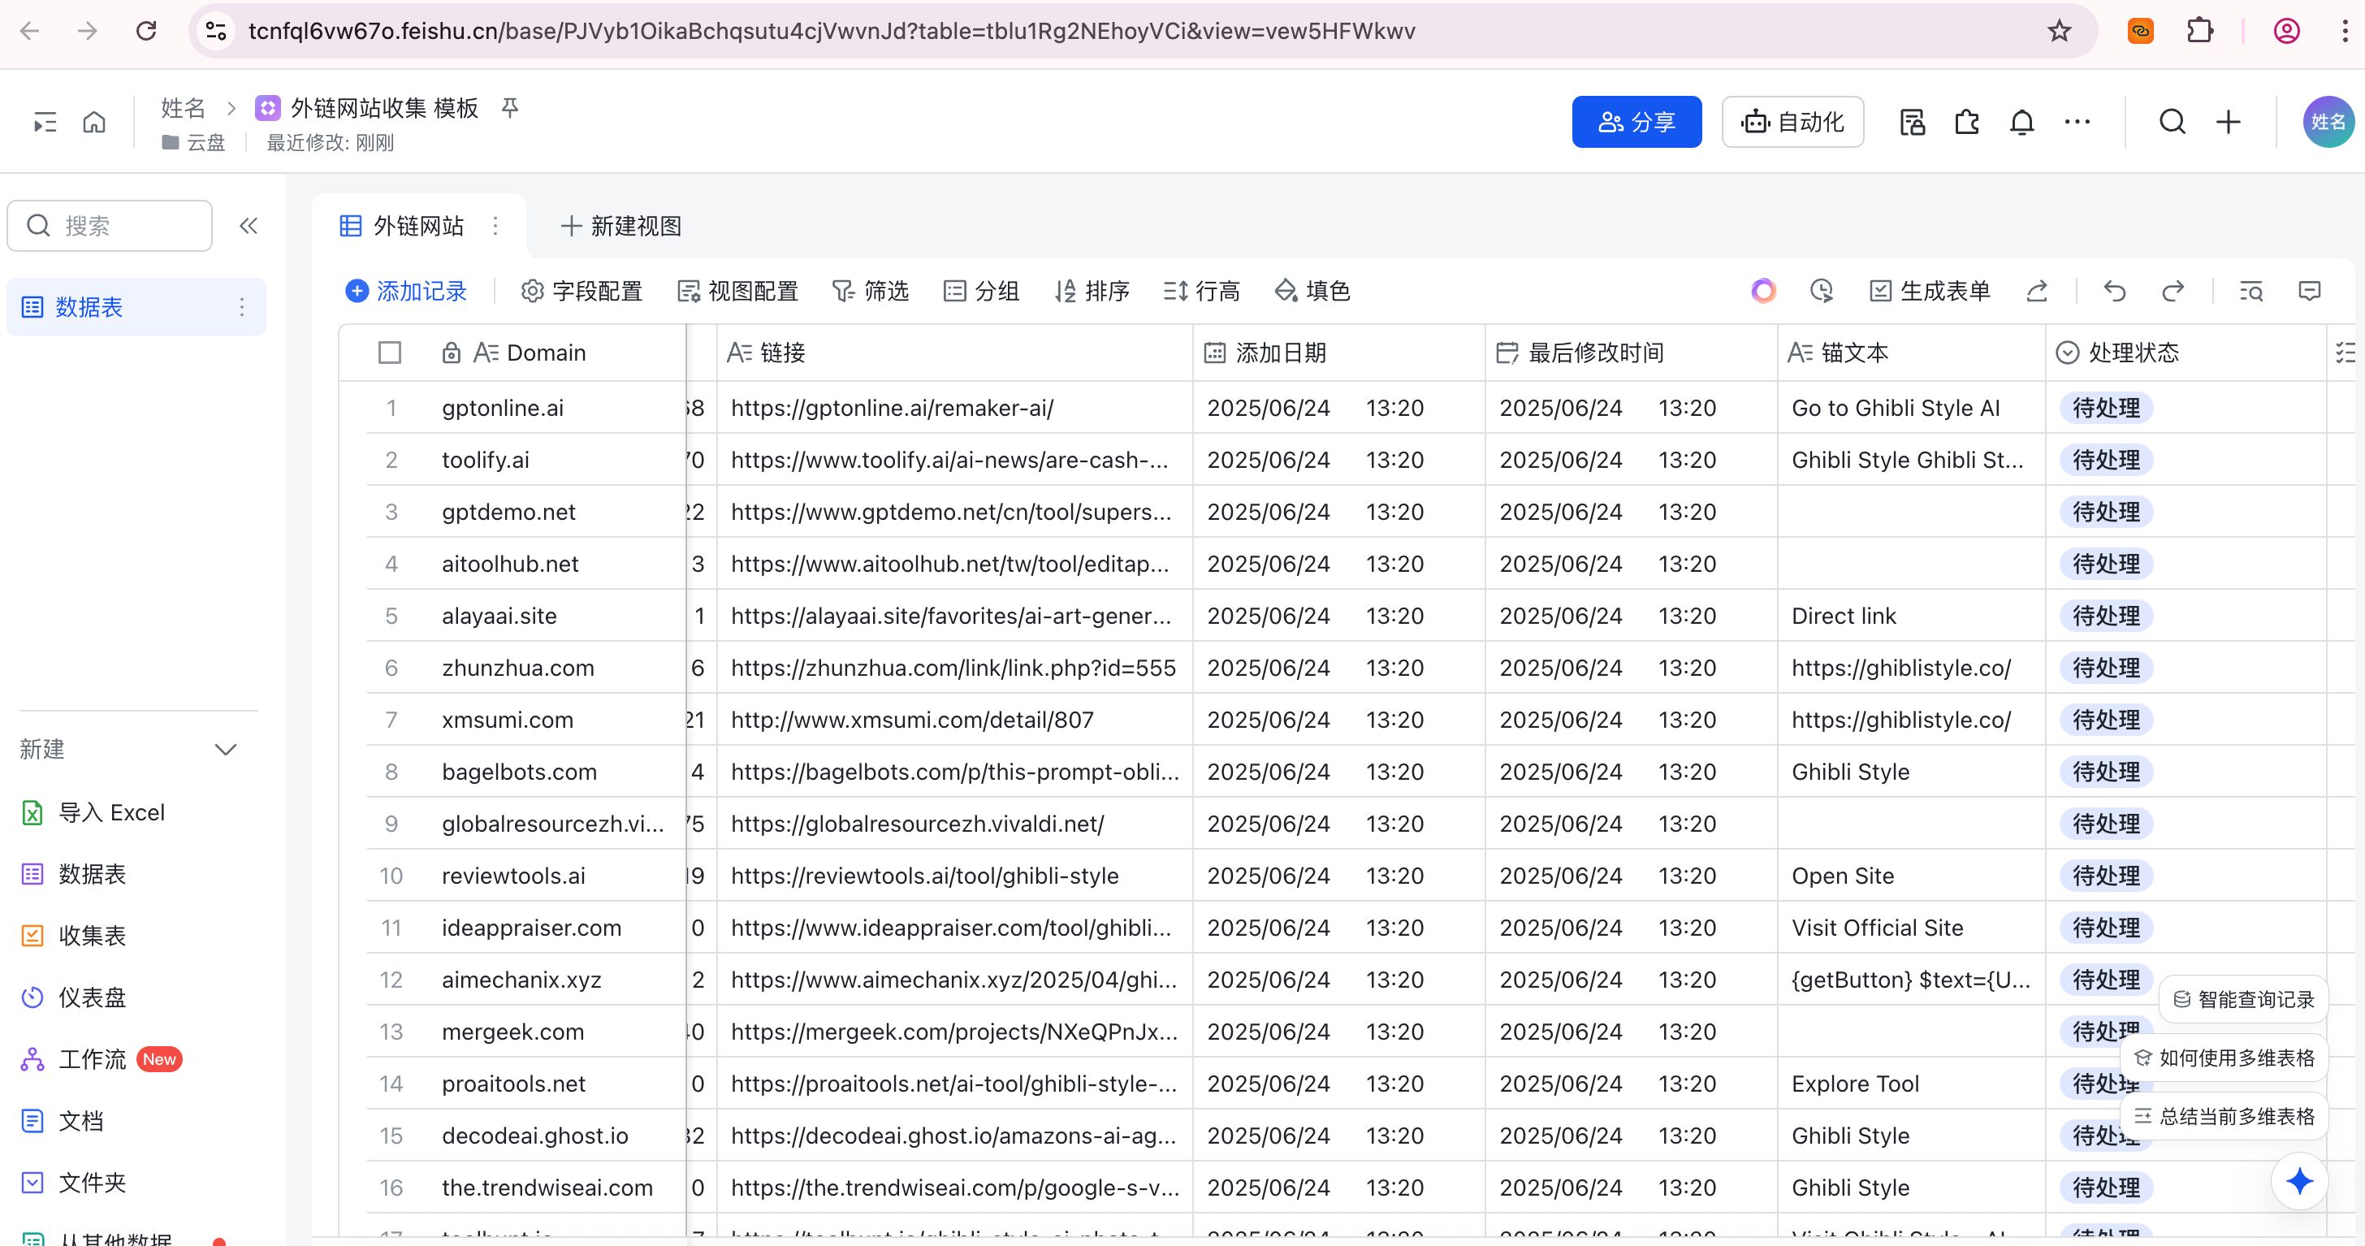
Task: Open the Chrome profile icon
Action: pyautogui.click(x=2286, y=31)
